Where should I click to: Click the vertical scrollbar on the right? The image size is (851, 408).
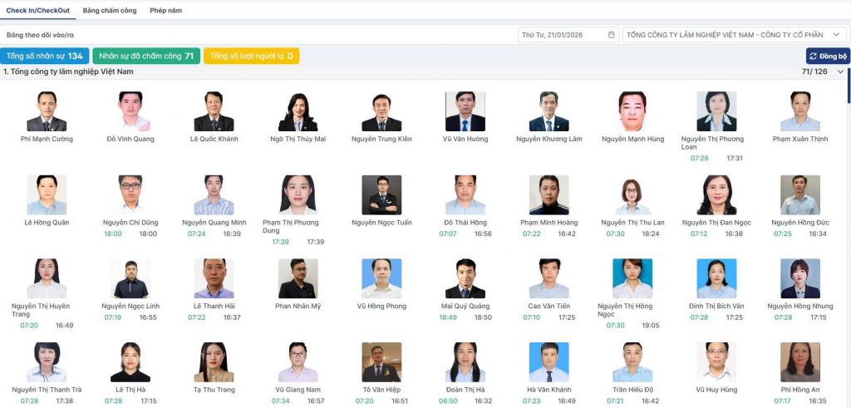[849, 86]
